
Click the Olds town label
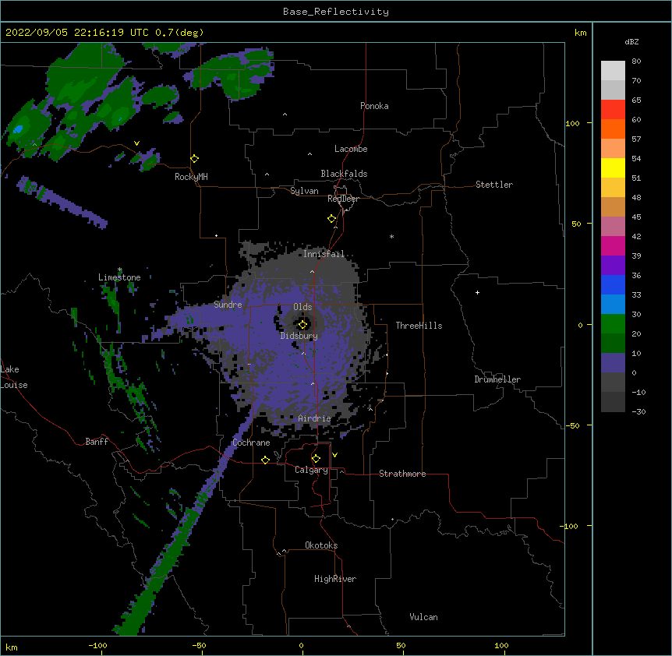point(302,307)
